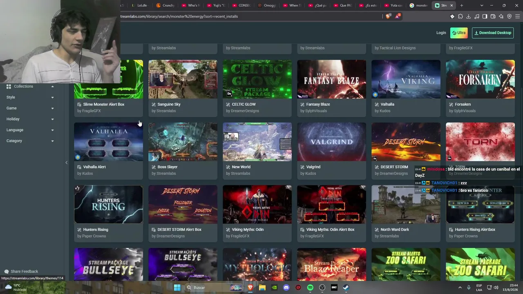
Task: Click the overlay icon beside Sanguine Sky title
Action: [154, 105]
